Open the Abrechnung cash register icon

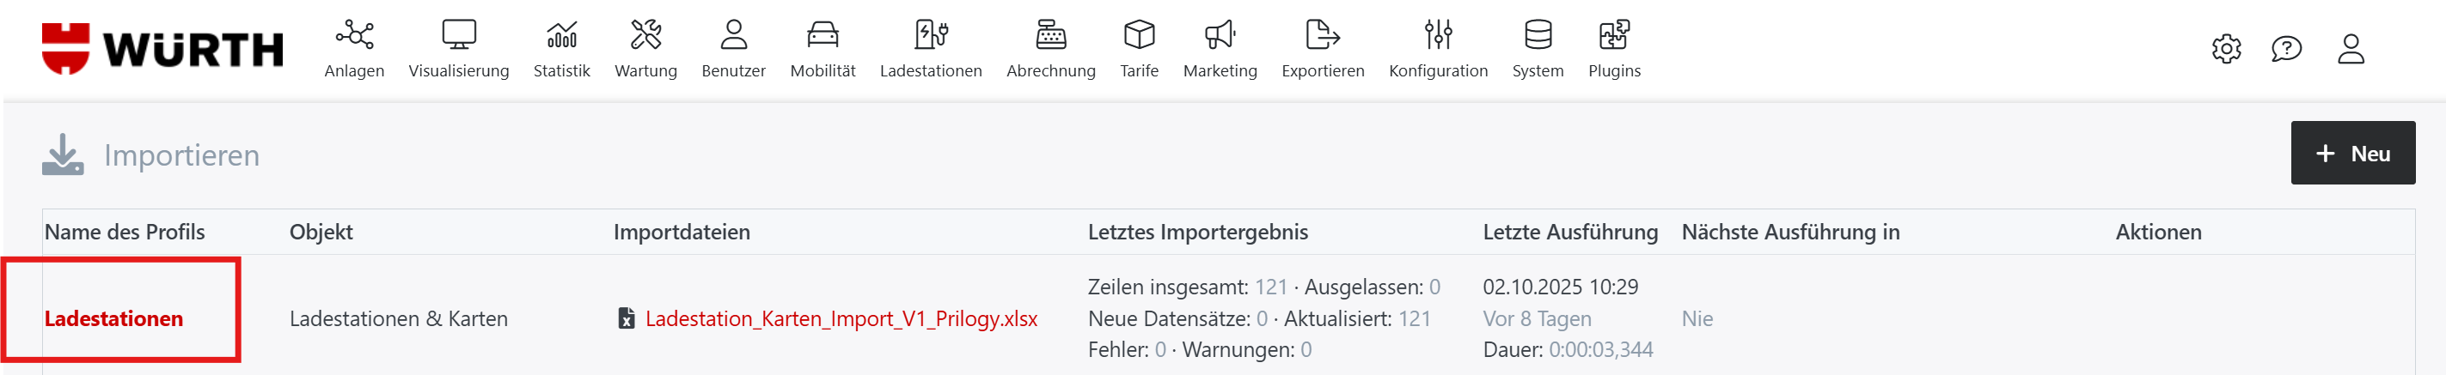[1050, 36]
